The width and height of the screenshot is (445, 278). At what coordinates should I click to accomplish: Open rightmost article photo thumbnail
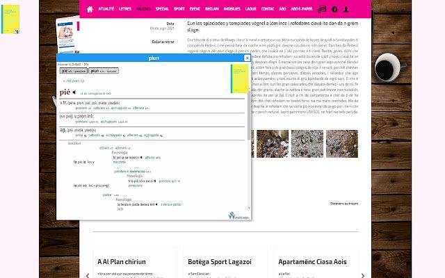click(342, 144)
